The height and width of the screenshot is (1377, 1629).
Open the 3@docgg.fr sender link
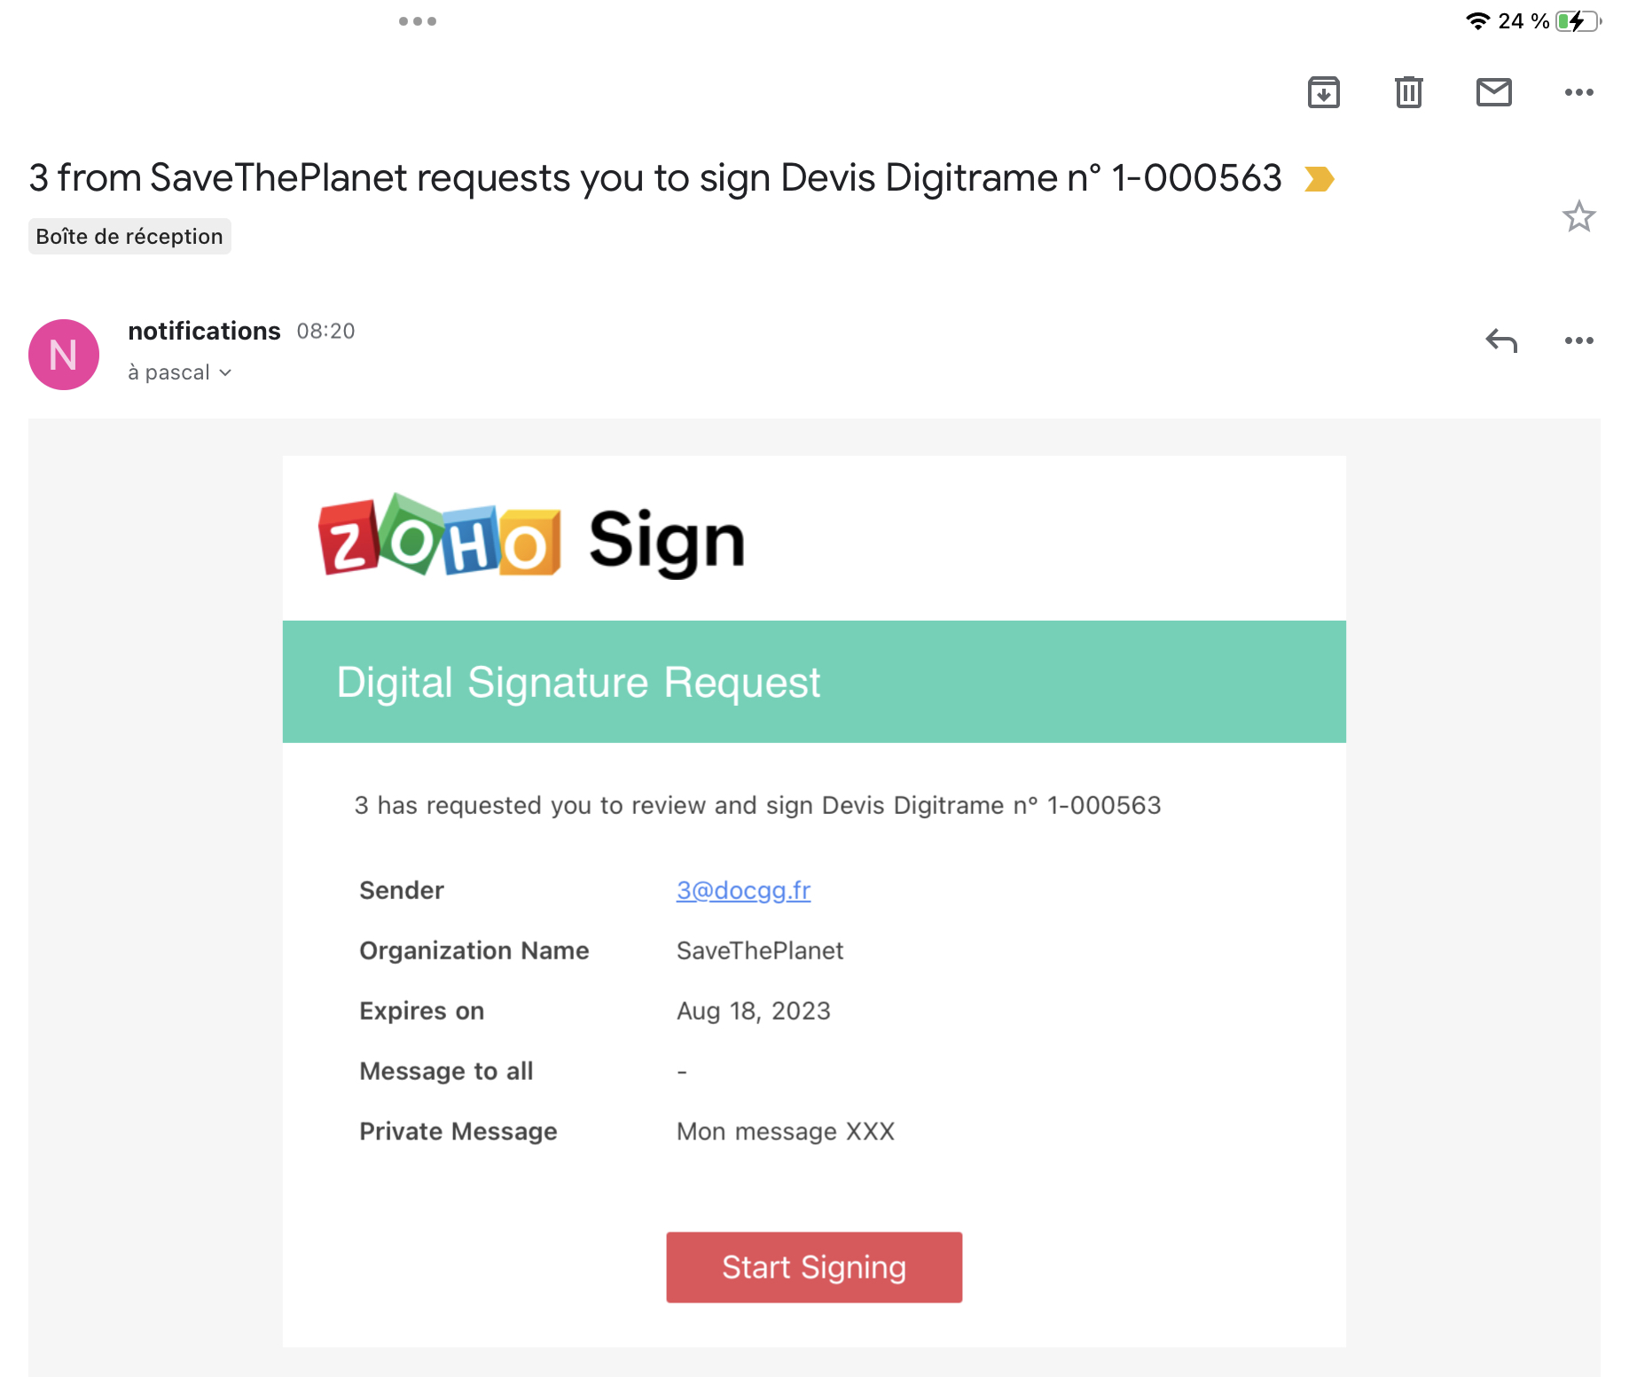click(x=743, y=890)
